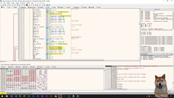
Task: Open the Windows Start button
Action: pyautogui.click(x=2, y=96)
